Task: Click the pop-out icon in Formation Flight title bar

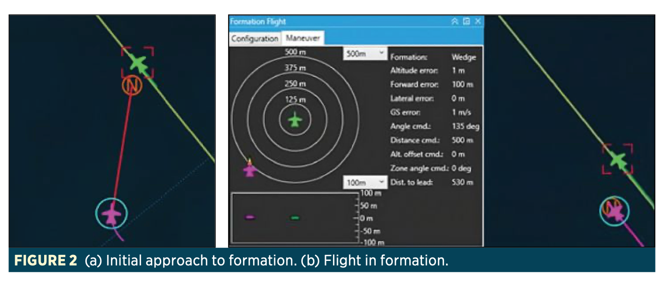Action: 467,21
